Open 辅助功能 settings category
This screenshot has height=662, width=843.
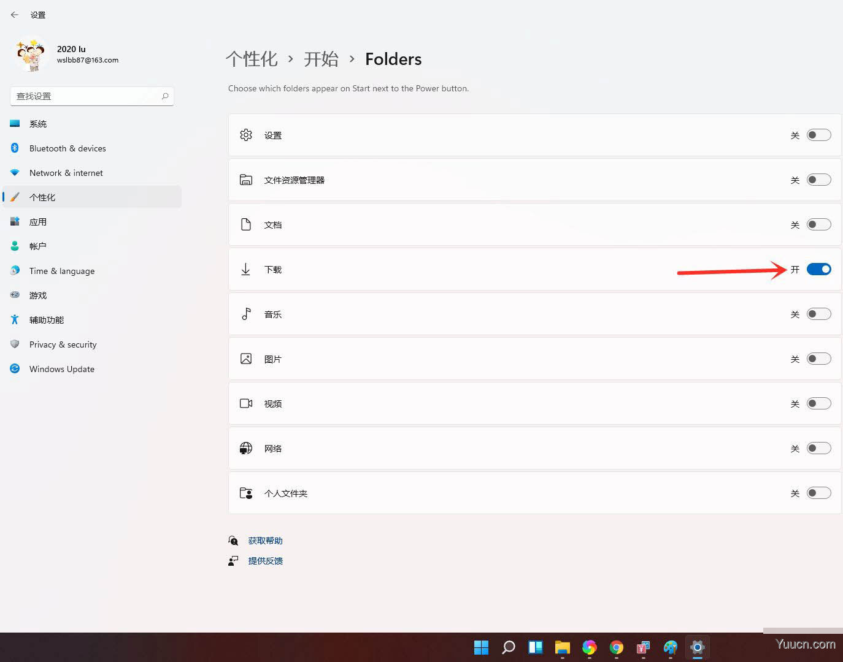92,320
